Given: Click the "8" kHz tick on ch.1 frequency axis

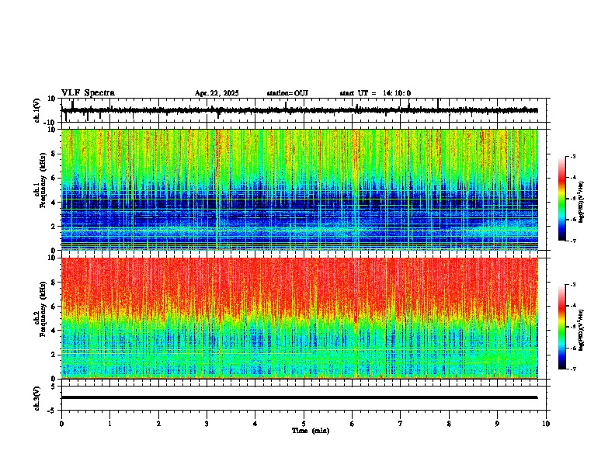Looking at the screenshot, I should (x=54, y=154).
